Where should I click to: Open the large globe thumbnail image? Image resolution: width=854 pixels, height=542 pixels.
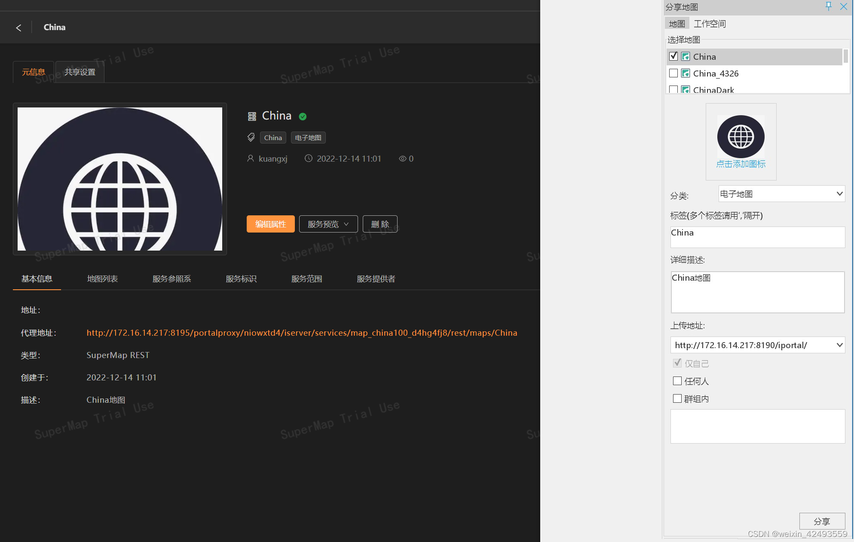coord(120,179)
